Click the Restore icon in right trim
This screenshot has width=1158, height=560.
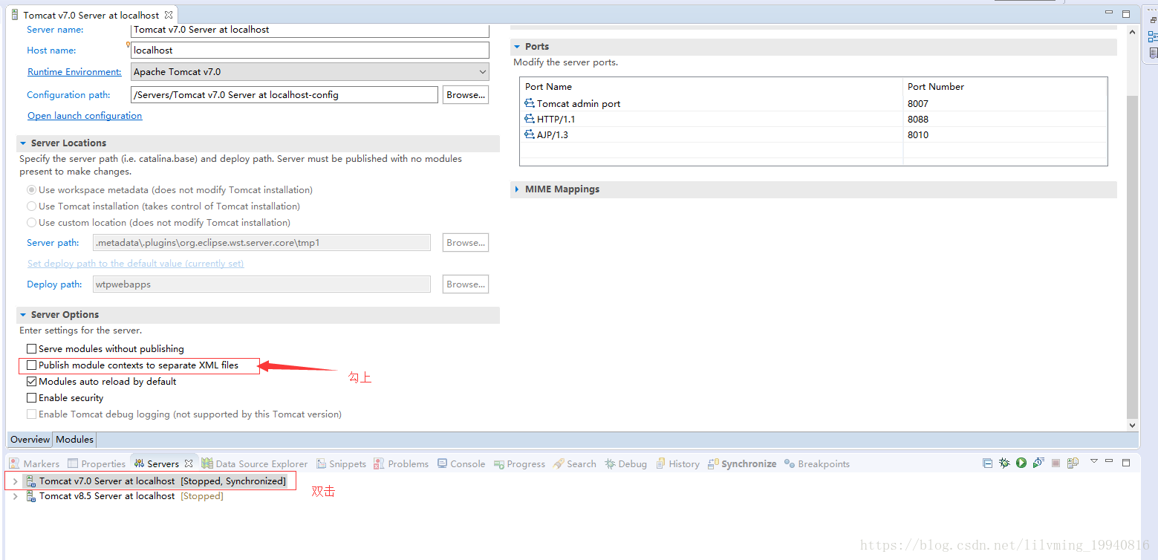point(1153,21)
